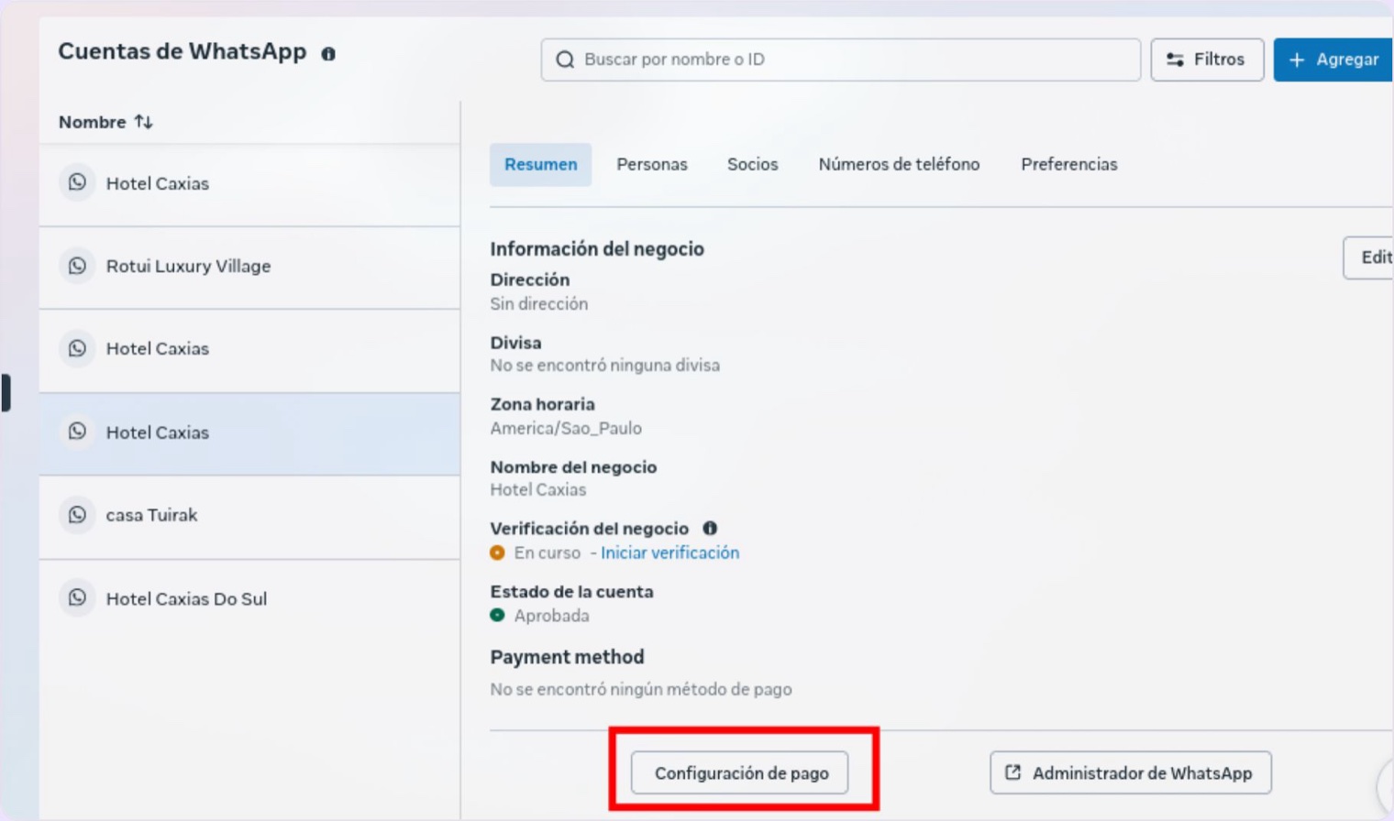Sort accounts using the arrows beside Nombre
The width and height of the screenshot is (1394, 821).
point(144,122)
